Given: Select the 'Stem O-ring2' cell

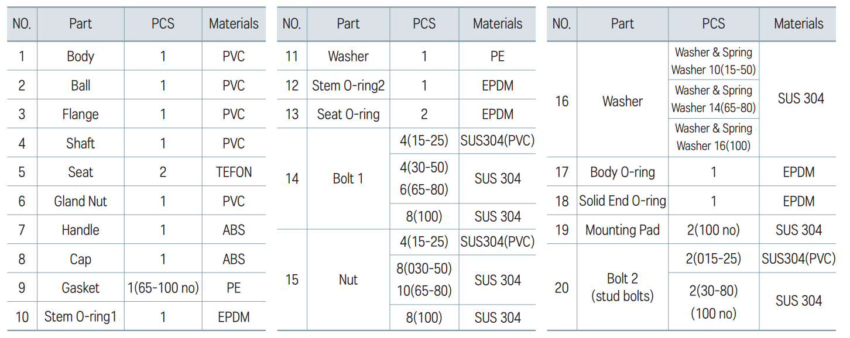Looking at the screenshot, I should point(348,86).
